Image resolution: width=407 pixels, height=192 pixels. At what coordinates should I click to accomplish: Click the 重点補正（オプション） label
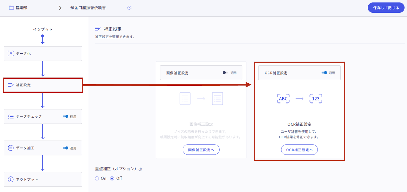click(x=115, y=169)
